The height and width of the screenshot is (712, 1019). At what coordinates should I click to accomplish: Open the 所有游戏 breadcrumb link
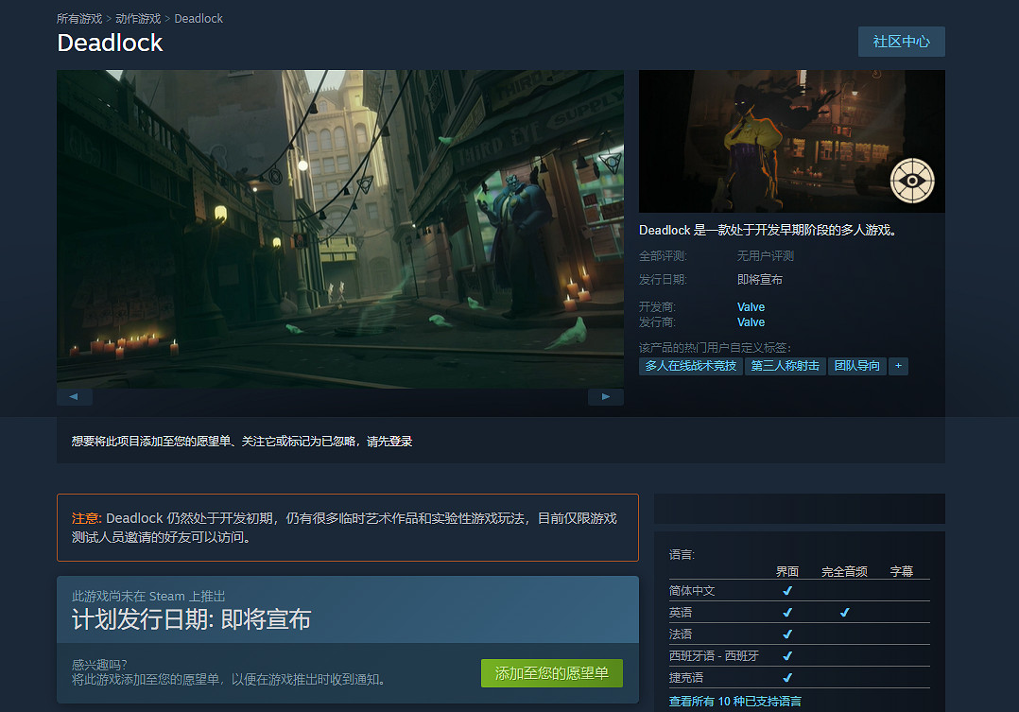[79, 17]
